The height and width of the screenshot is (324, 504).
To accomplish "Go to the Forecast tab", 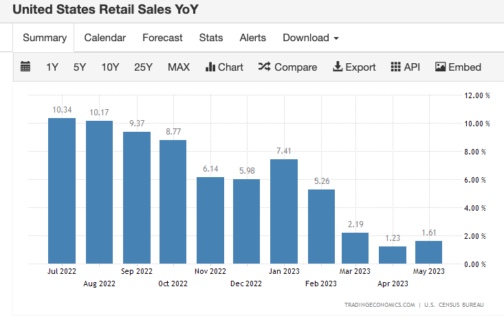I will click(x=162, y=38).
